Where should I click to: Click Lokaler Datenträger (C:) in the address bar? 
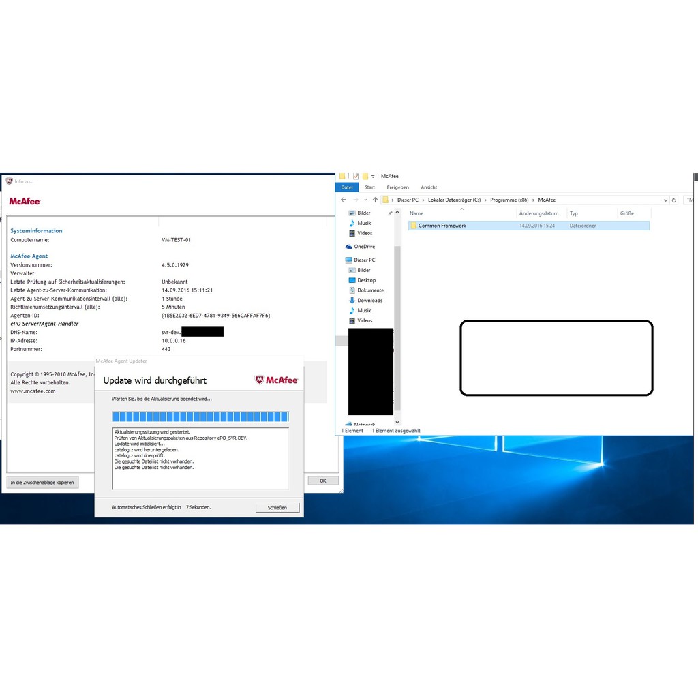click(454, 200)
